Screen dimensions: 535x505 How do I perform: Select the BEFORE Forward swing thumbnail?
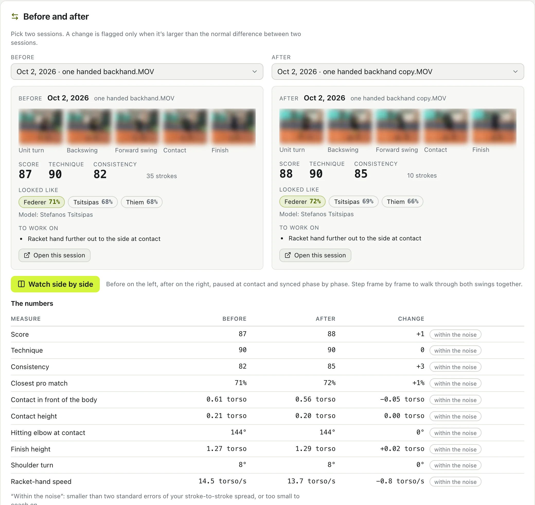coord(137,126)
